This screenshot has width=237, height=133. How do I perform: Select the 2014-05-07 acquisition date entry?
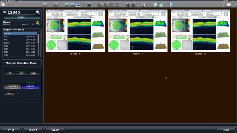[x=20, y=37]
